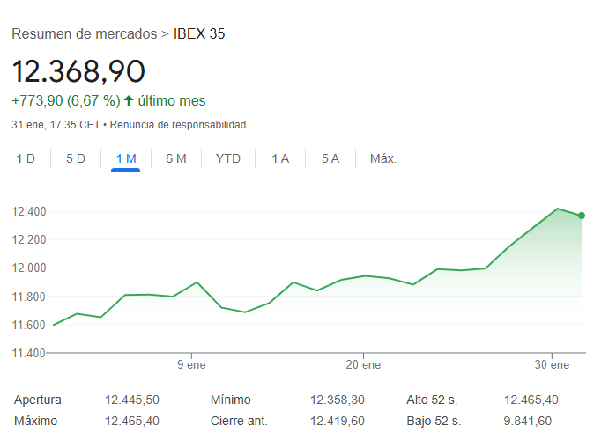Click the Apertura label
Screen dimensions: 616x440
tap(38, 400)
